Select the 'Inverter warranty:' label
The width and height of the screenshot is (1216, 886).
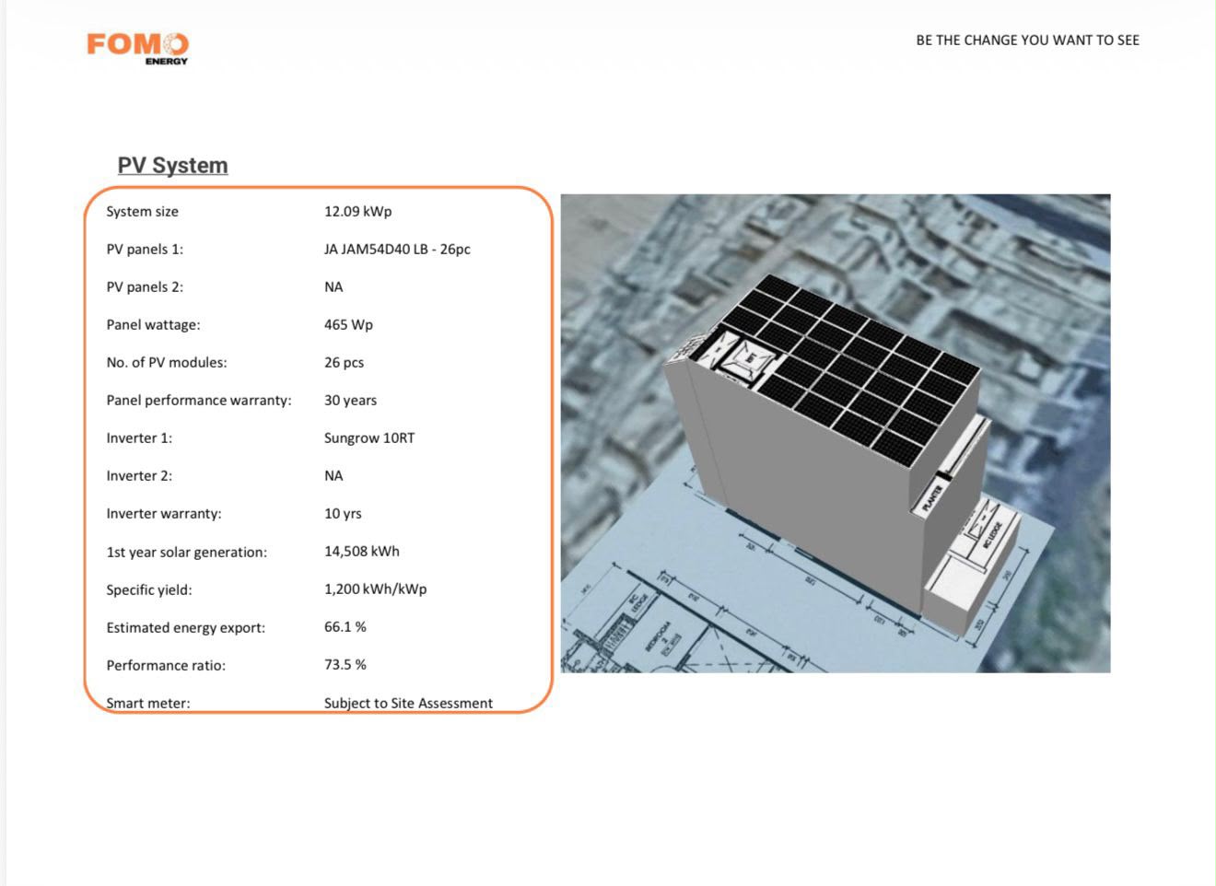(x=164, y=514)
